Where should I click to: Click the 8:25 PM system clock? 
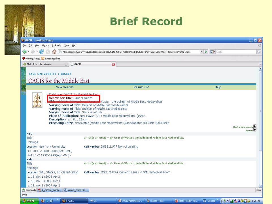click(x=256, y=201)
